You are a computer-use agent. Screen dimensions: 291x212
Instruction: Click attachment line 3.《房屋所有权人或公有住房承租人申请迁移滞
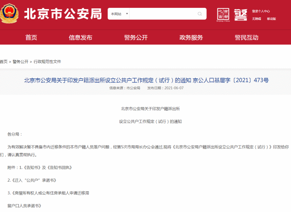pyautogui.click(x=48, y=193)
